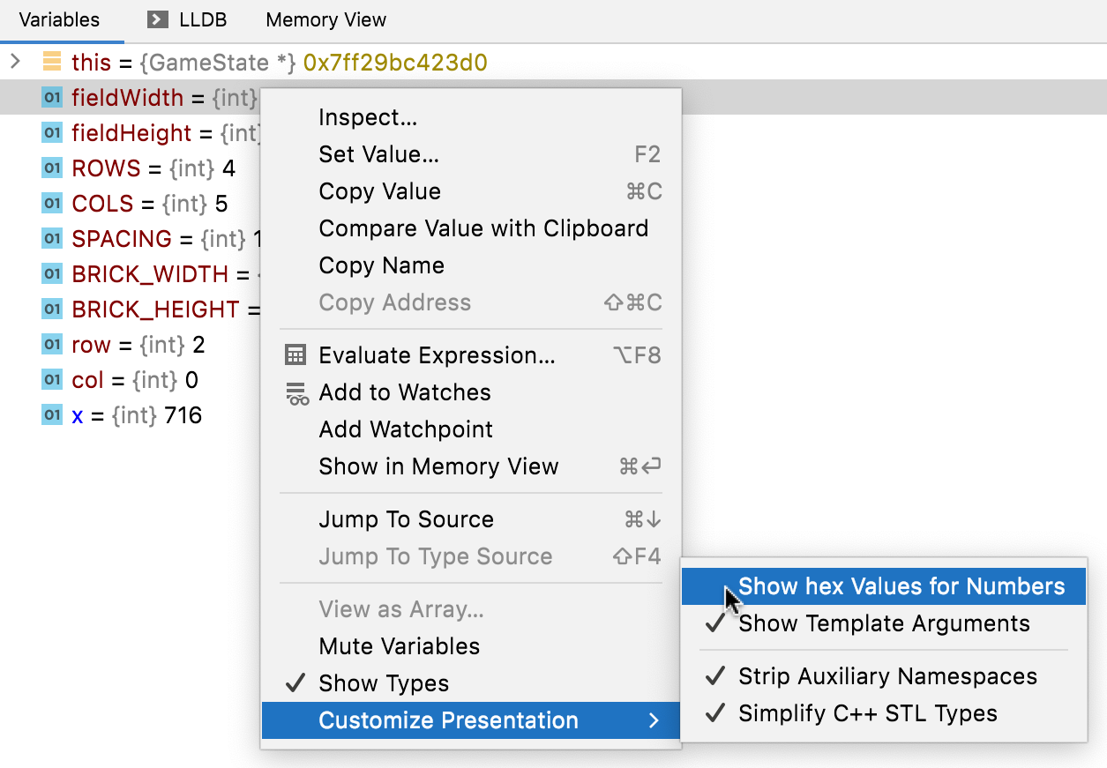Click the 01 type icon beside ROWS
Screen dimensions: 1107x768
pyautogui.click(x=52, y=168)
